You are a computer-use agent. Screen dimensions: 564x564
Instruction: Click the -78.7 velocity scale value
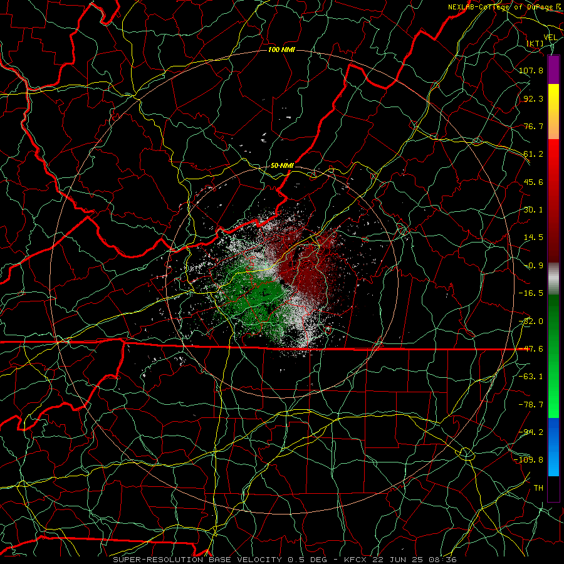tap(531, 405)
